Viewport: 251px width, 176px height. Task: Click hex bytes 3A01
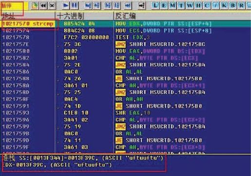click(x=71, y=58)
